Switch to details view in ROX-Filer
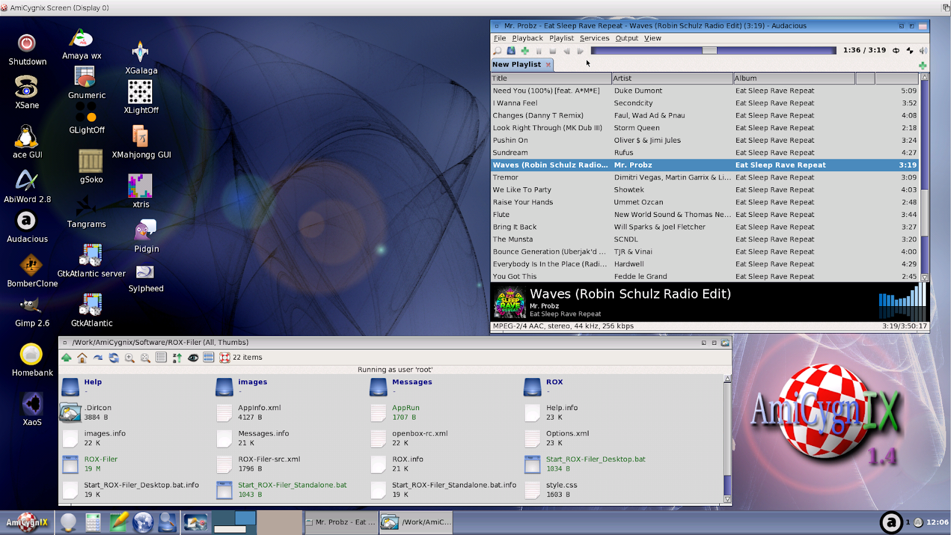Viewport: 951px width, 535px height. point(161,357)
